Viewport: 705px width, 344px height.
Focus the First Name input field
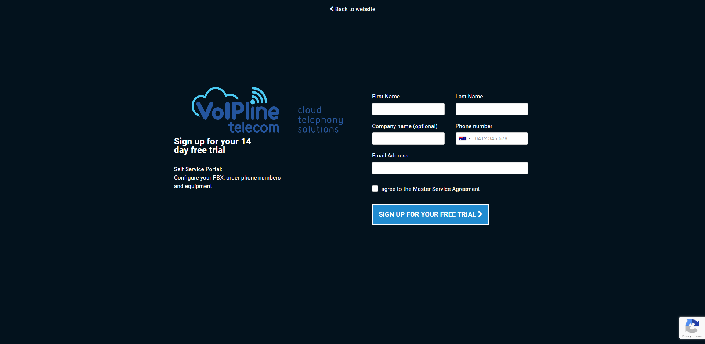click(x=408, y=109)
